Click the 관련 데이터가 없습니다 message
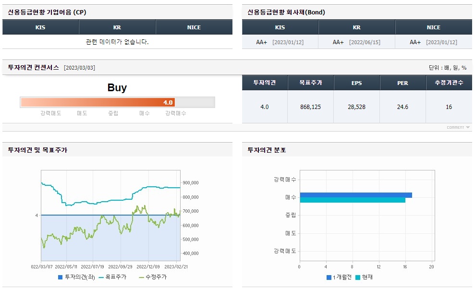The height and width of the screenshot is (290, 475). (117, 42)
